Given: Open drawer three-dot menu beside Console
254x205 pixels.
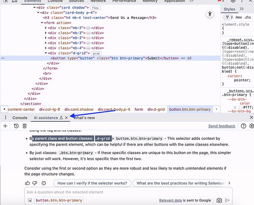Looking at the screenshot, I should 5,118.
